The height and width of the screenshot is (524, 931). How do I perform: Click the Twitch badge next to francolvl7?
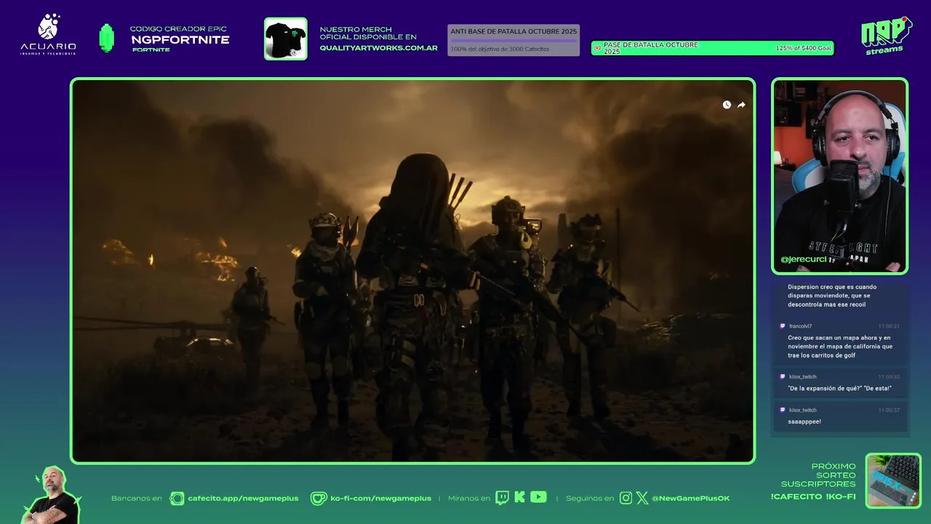783,326
